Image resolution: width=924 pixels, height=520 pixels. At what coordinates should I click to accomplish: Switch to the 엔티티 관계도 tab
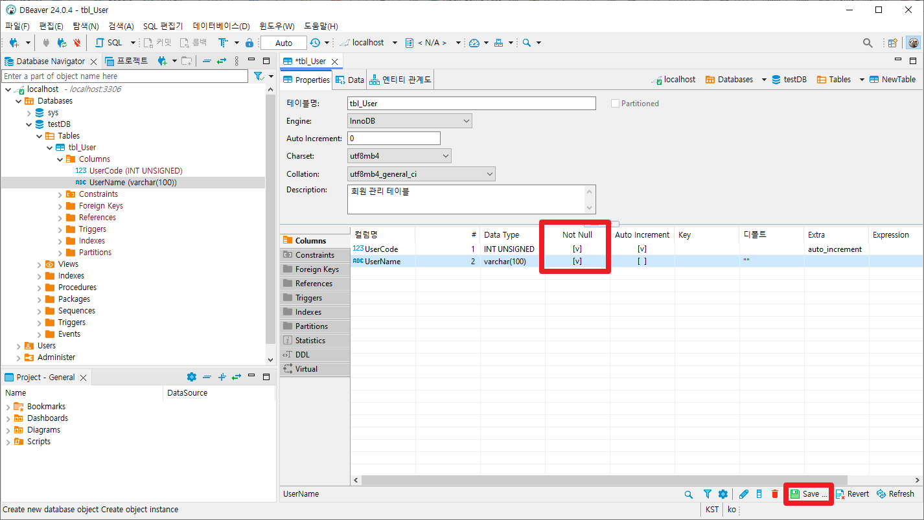point(400,80)
